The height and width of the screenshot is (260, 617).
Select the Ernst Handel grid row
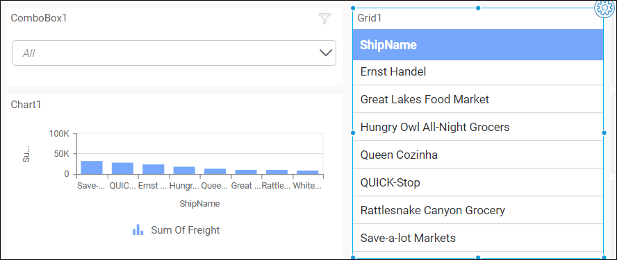click(478, 72)
